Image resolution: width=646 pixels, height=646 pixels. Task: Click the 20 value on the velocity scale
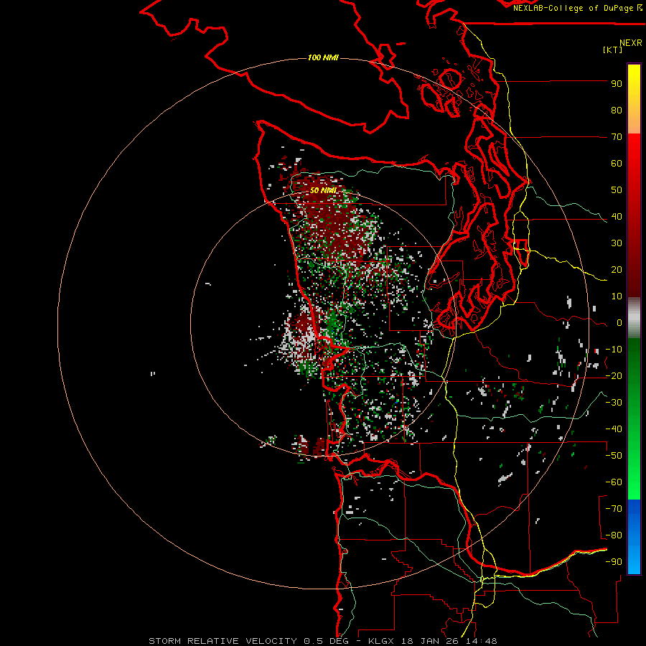point(617,270)
